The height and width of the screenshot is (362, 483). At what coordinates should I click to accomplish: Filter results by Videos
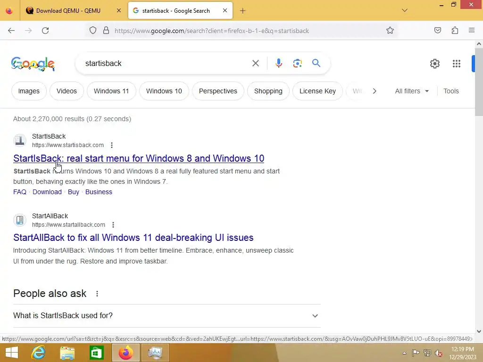pyautogui.click(x=67, y=91)
